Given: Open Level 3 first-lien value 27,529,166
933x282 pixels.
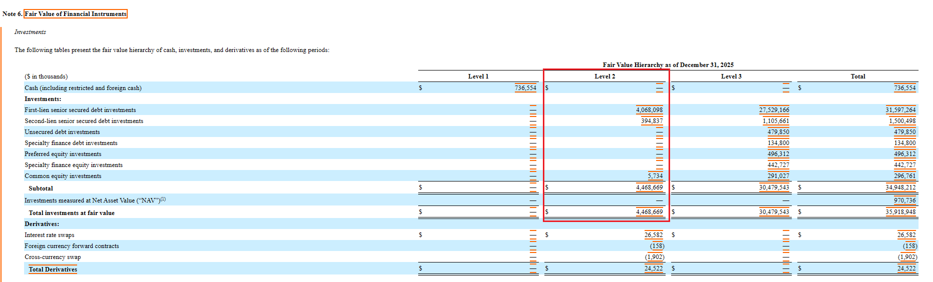Looking at the screenshot, I should 774,110.
